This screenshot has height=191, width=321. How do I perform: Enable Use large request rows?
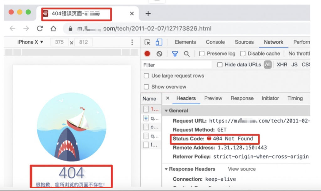pos(146,76)
